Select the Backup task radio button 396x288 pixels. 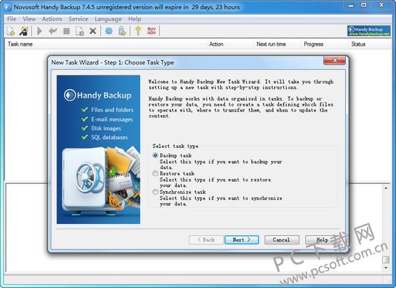click(x=155, y=155)
